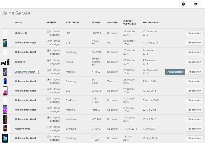Uncheck menu display for Nexus 5X
Screen dimensions: 205x143
48,41
